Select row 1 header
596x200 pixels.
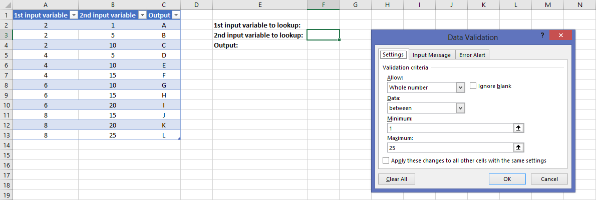(7, 15)
